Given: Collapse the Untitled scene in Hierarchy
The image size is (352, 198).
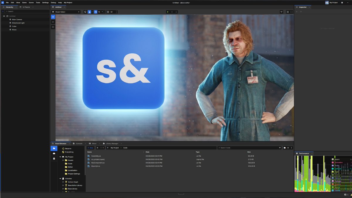Looking at the screenshot, I should 4,16.
